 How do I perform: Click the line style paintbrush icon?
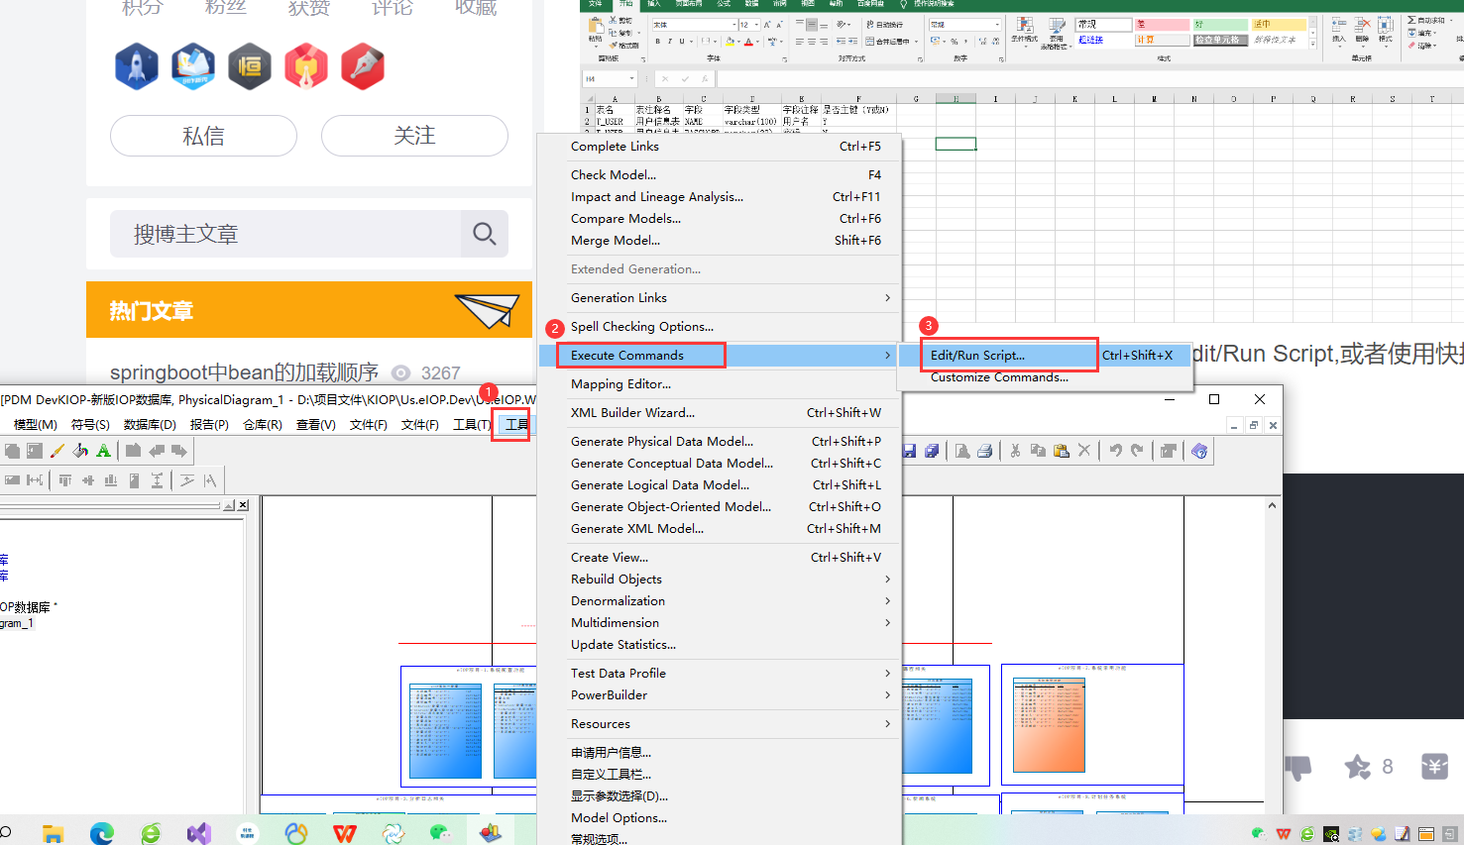tap(57, 451)
